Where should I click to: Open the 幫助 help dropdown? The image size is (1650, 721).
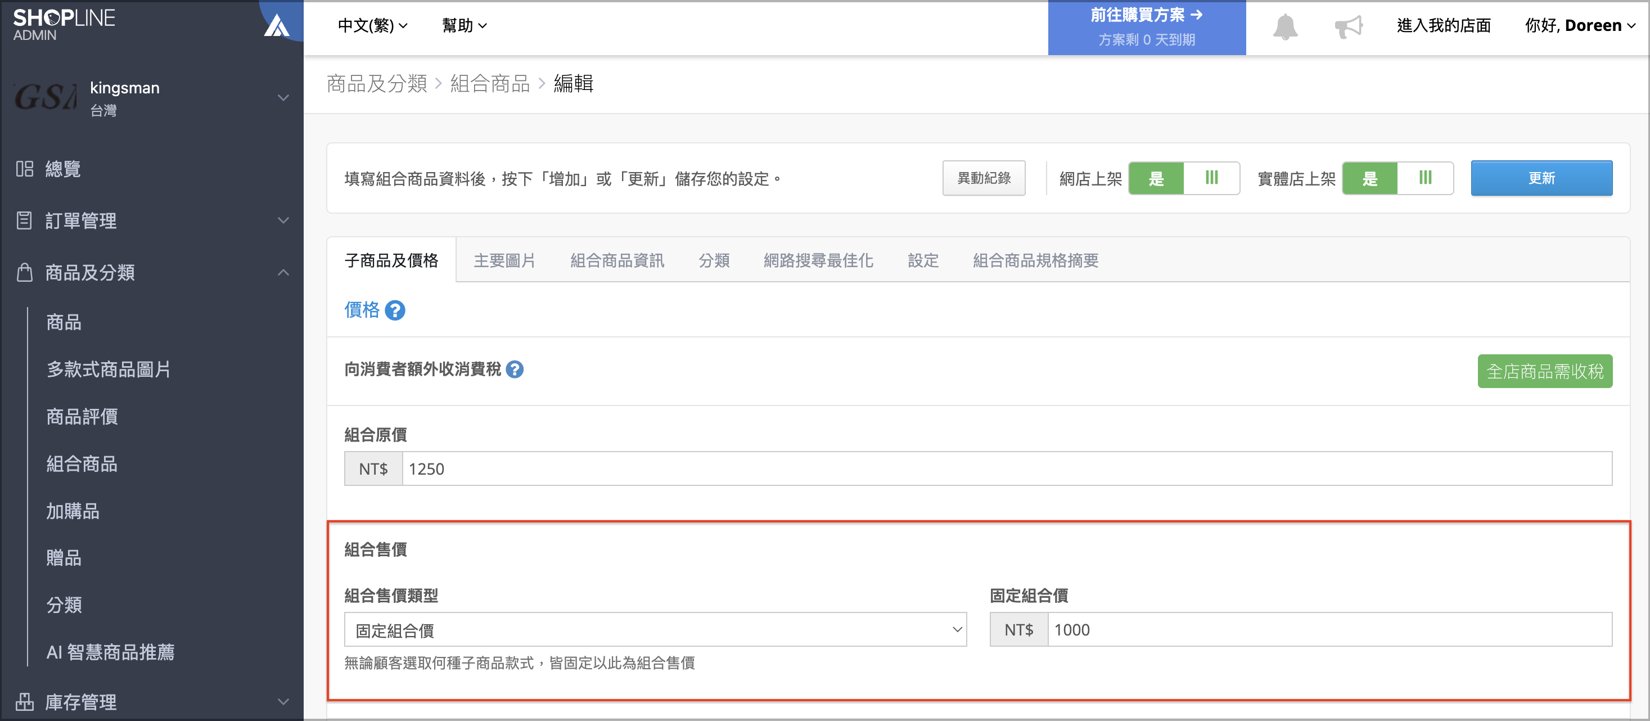[x=465, y=26]
